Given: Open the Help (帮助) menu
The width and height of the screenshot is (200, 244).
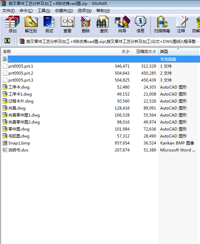Looking at the screenshot, I should point(103,11).
